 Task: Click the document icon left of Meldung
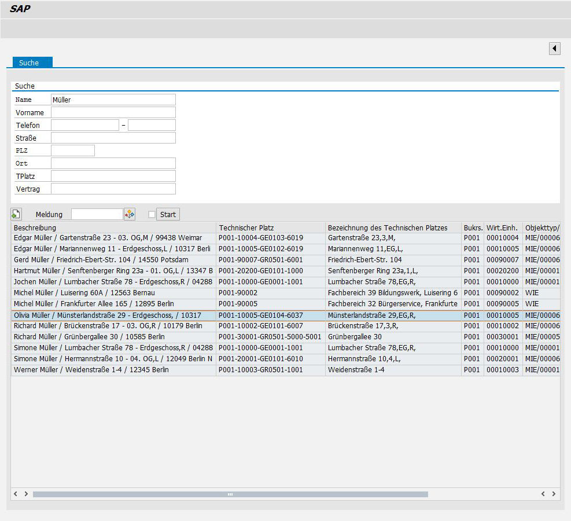click(16, 214)
